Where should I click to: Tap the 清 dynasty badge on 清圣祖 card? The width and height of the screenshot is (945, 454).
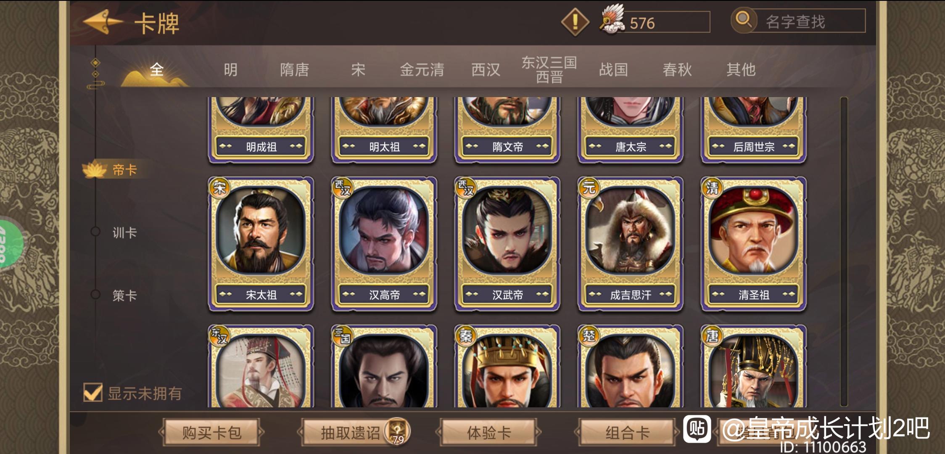[x=712, y=188]
